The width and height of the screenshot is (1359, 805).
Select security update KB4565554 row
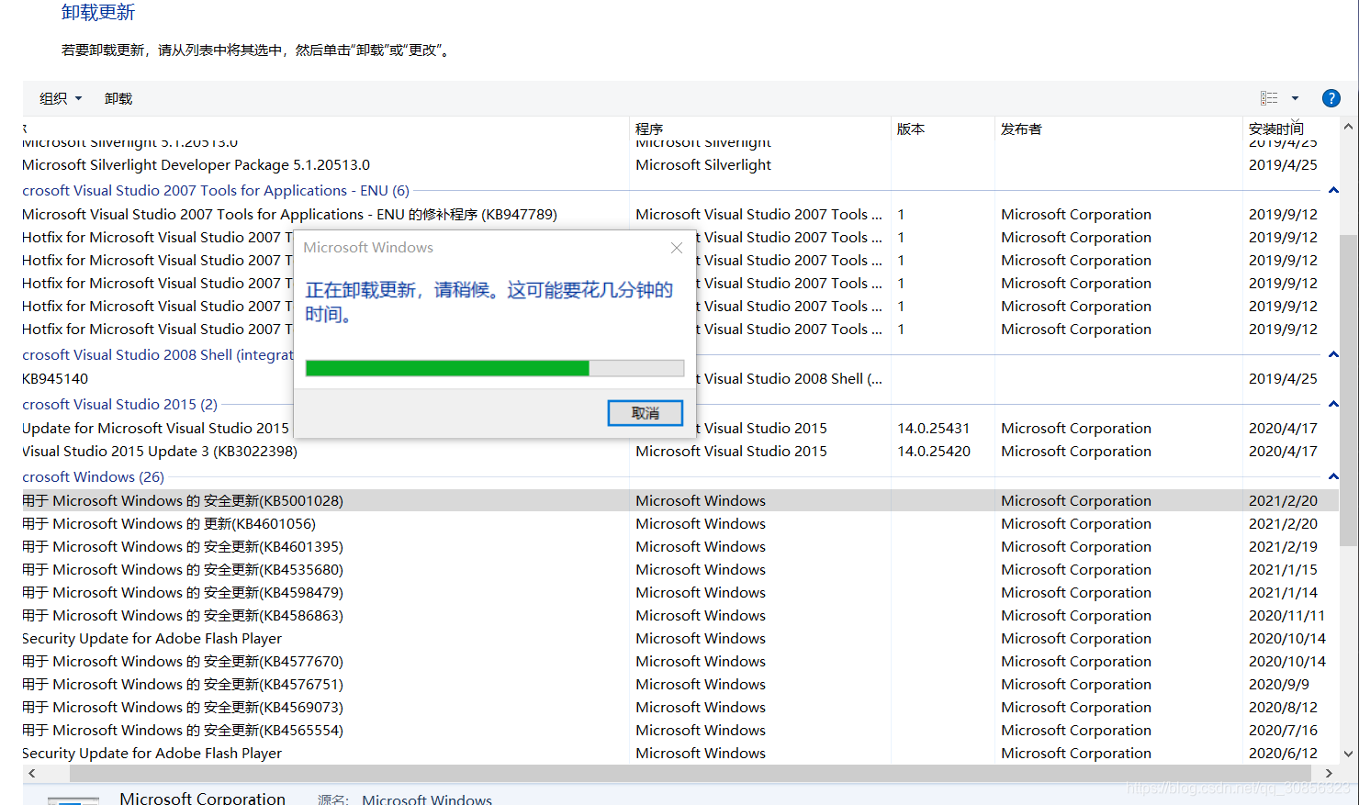[x=679, y=731]
